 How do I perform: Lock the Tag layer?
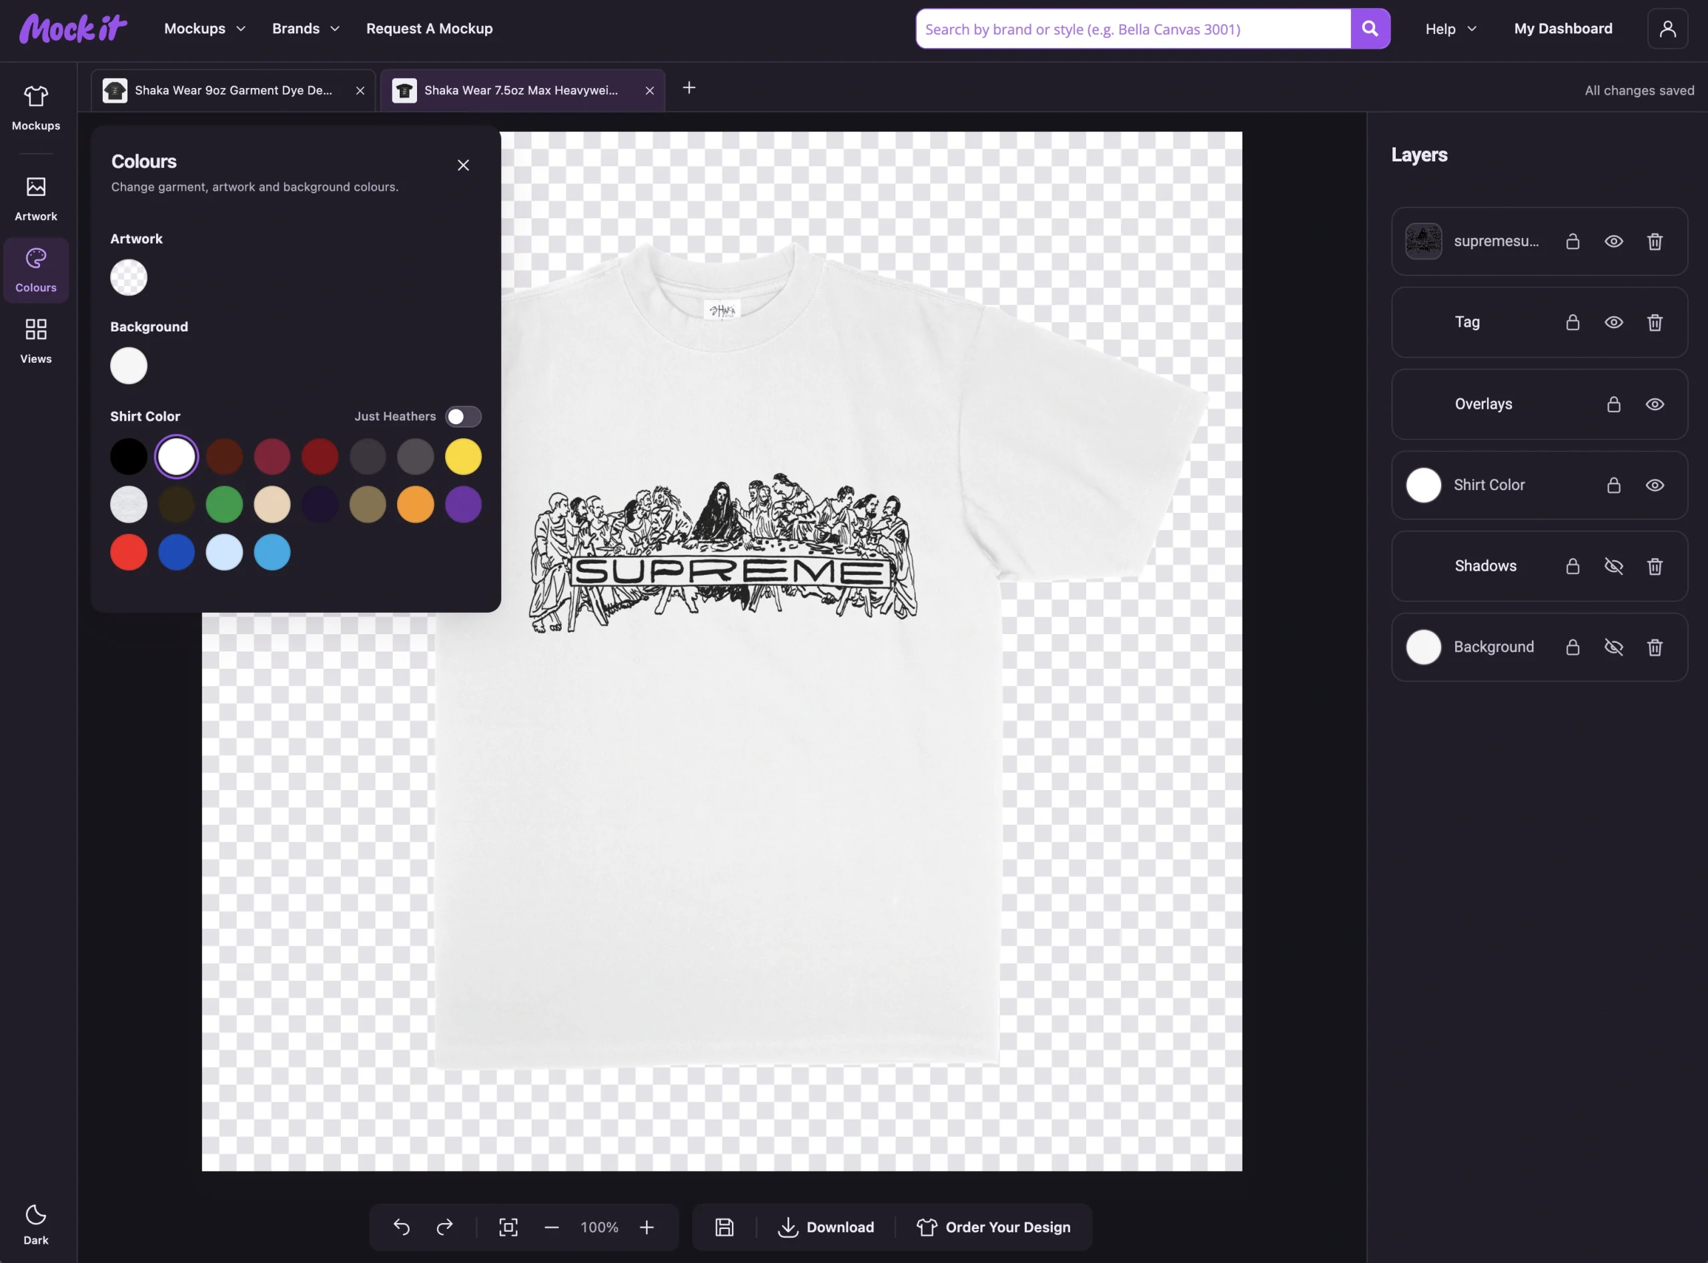1573,323
